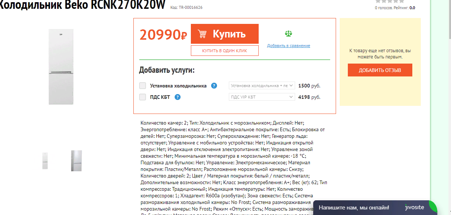Screen dimensions: 451x215
Task: Click the shopping cart icon on Купить
Action: [x=202, y=34]
